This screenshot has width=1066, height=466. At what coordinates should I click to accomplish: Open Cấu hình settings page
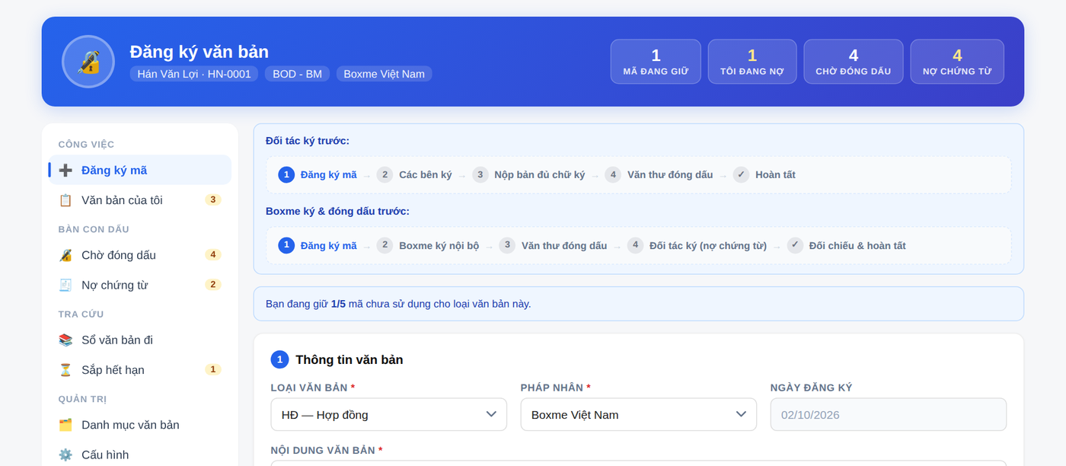(x=140, y=455)
